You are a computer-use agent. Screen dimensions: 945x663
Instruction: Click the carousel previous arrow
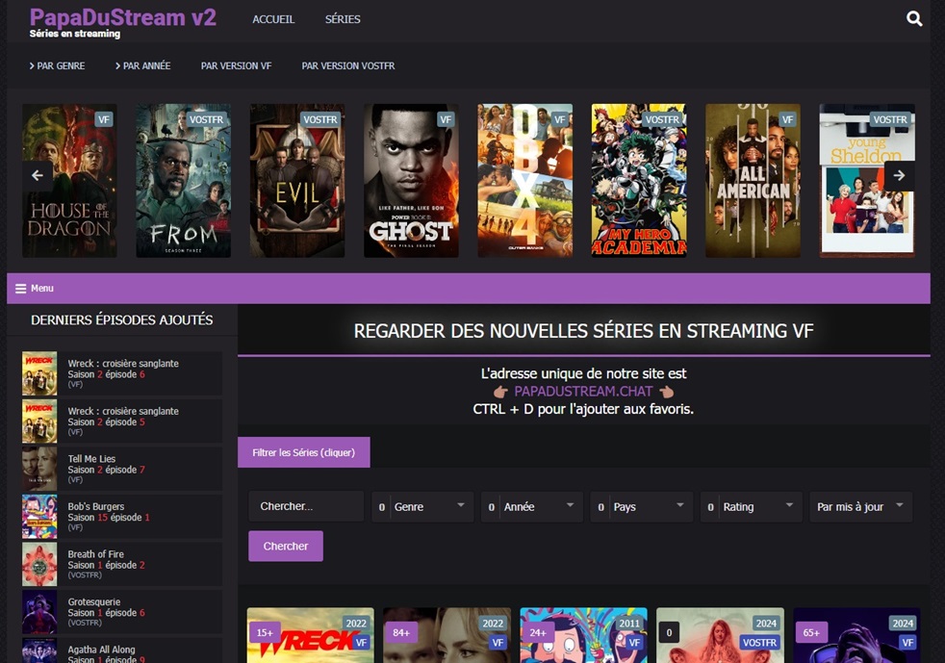[38, 175]
